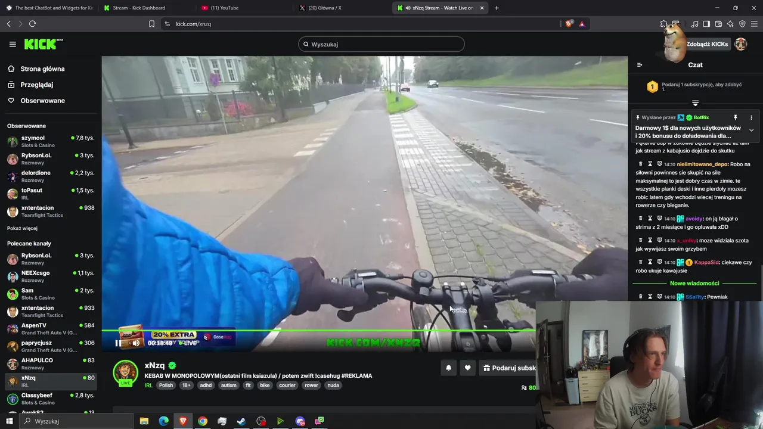Select the adhd tag
The image size is (763, 429).
(x=206, y=385)
